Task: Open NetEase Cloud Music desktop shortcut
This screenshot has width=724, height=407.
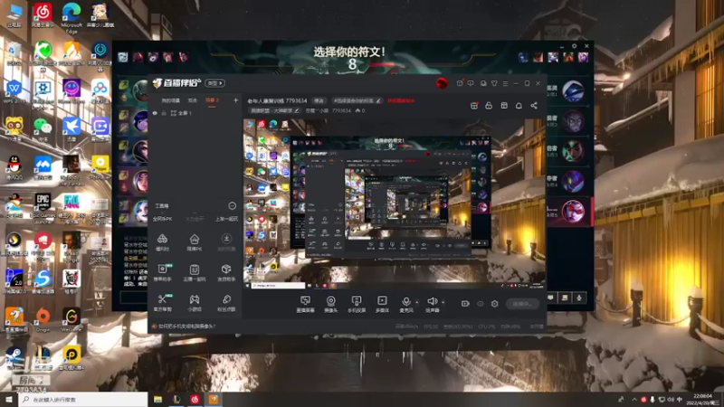Action: coord(43,14)
